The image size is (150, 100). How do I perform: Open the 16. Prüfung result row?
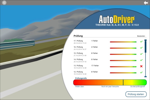(108, 48)
